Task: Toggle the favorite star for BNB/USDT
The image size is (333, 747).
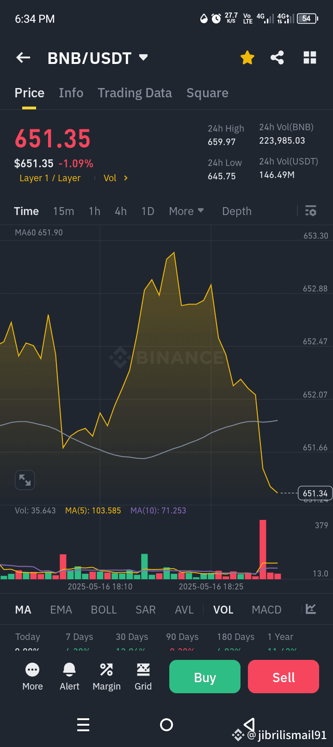Action: pos(247,58)
